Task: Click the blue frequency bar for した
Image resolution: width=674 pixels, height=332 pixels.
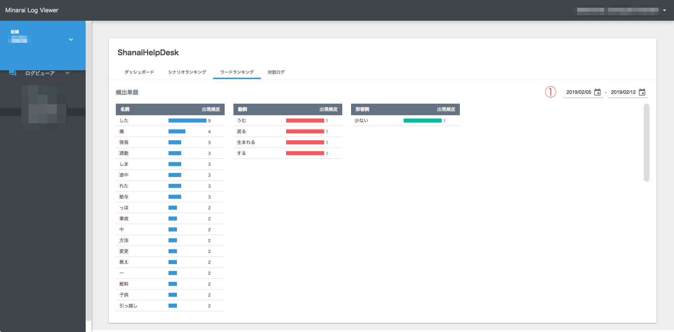Action: (187, 121)
